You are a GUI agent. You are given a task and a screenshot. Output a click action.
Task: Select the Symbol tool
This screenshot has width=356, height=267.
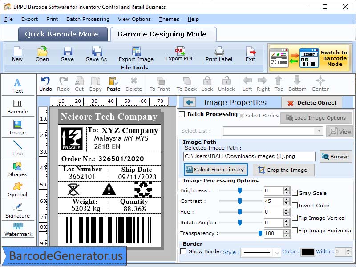tap(18, 190)
